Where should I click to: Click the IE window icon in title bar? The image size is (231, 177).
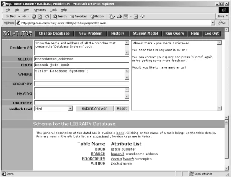point(3,4)
